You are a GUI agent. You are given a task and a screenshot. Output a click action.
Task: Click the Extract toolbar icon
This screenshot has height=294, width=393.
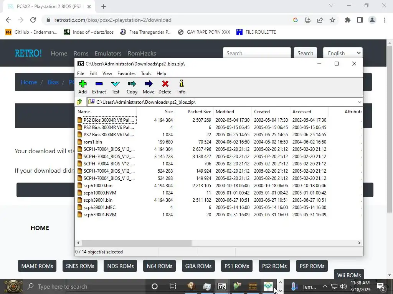pyautogui.click(x=99, y=84)
